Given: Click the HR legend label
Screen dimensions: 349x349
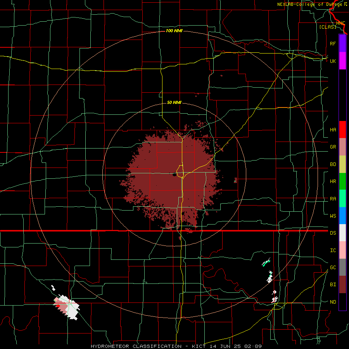Looking at the screenshot, I should click(333, 181).
